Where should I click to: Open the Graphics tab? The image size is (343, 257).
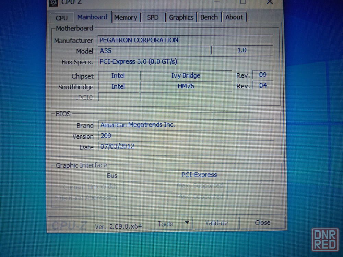181,17
